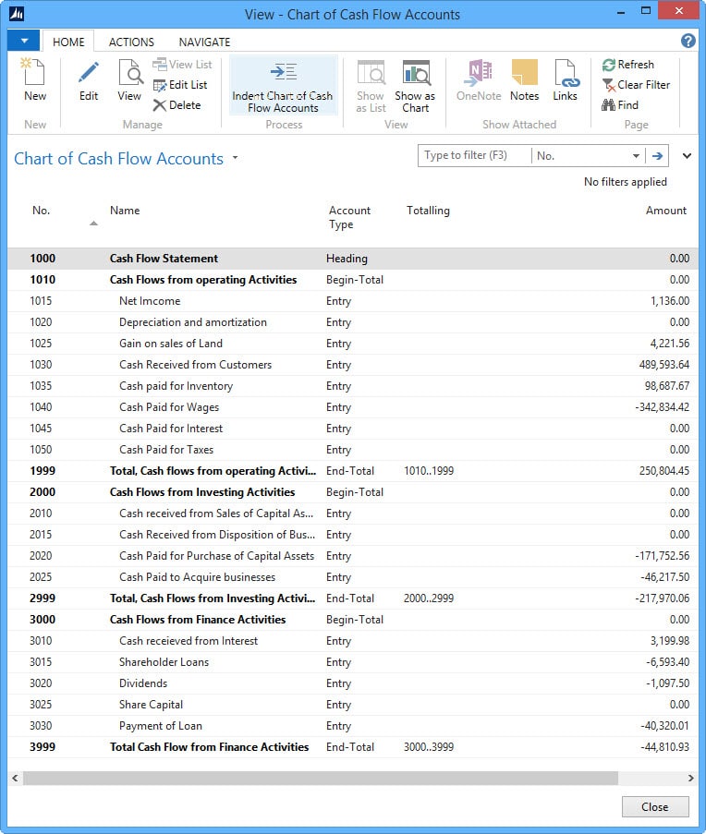
Task: Select the Net Imcome row
Action: (x=353, y=301)
